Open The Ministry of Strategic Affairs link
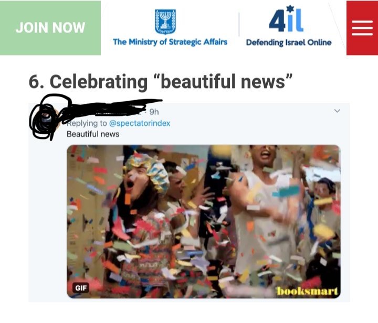 [170, 42]
